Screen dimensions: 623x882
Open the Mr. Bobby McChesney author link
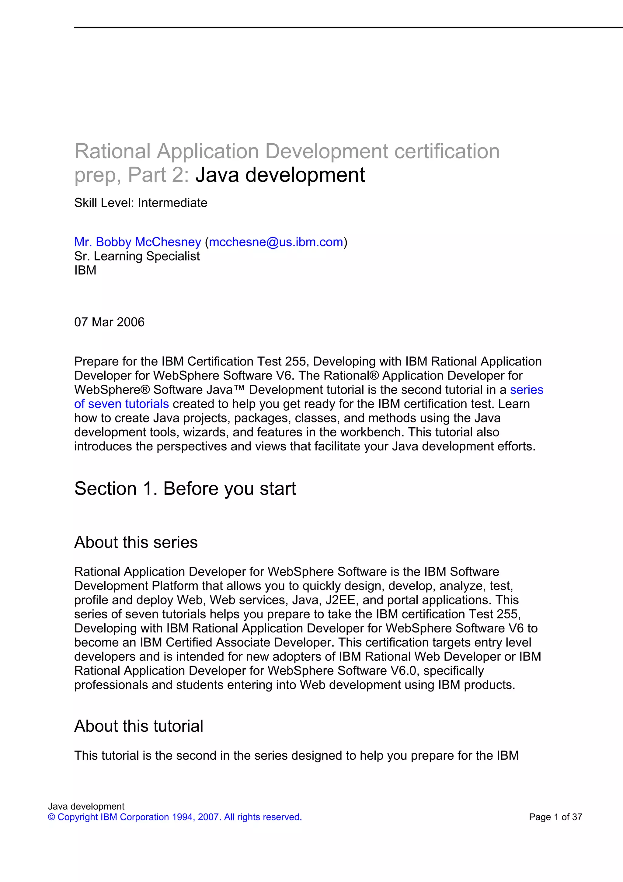tap(137, 242)
